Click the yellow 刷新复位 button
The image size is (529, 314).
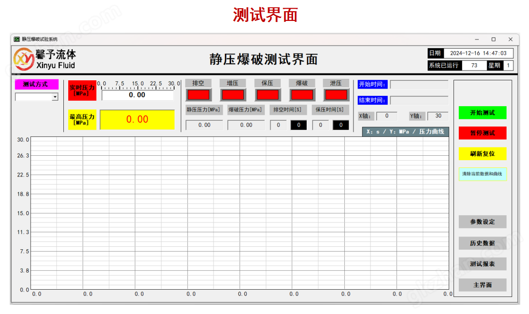483,154
